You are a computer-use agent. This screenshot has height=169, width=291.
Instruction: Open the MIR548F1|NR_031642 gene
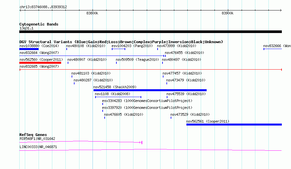37,139
